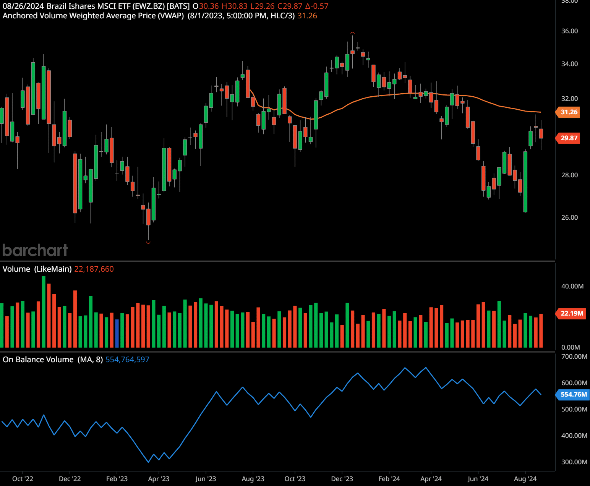Click the Oct '23 date label
Image resolution: width=590 pixels, height=486 pixels.
(x=295, y=479)
